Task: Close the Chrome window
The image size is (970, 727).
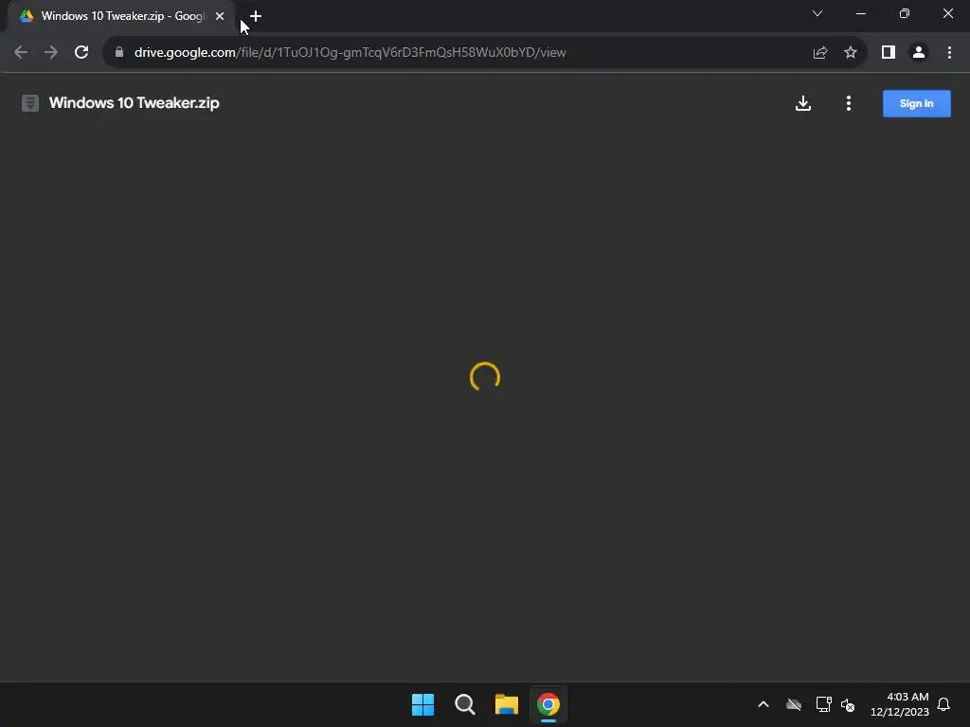Action: (947, 13)
